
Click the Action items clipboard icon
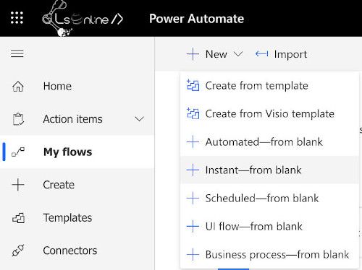[x=18, y=119]
